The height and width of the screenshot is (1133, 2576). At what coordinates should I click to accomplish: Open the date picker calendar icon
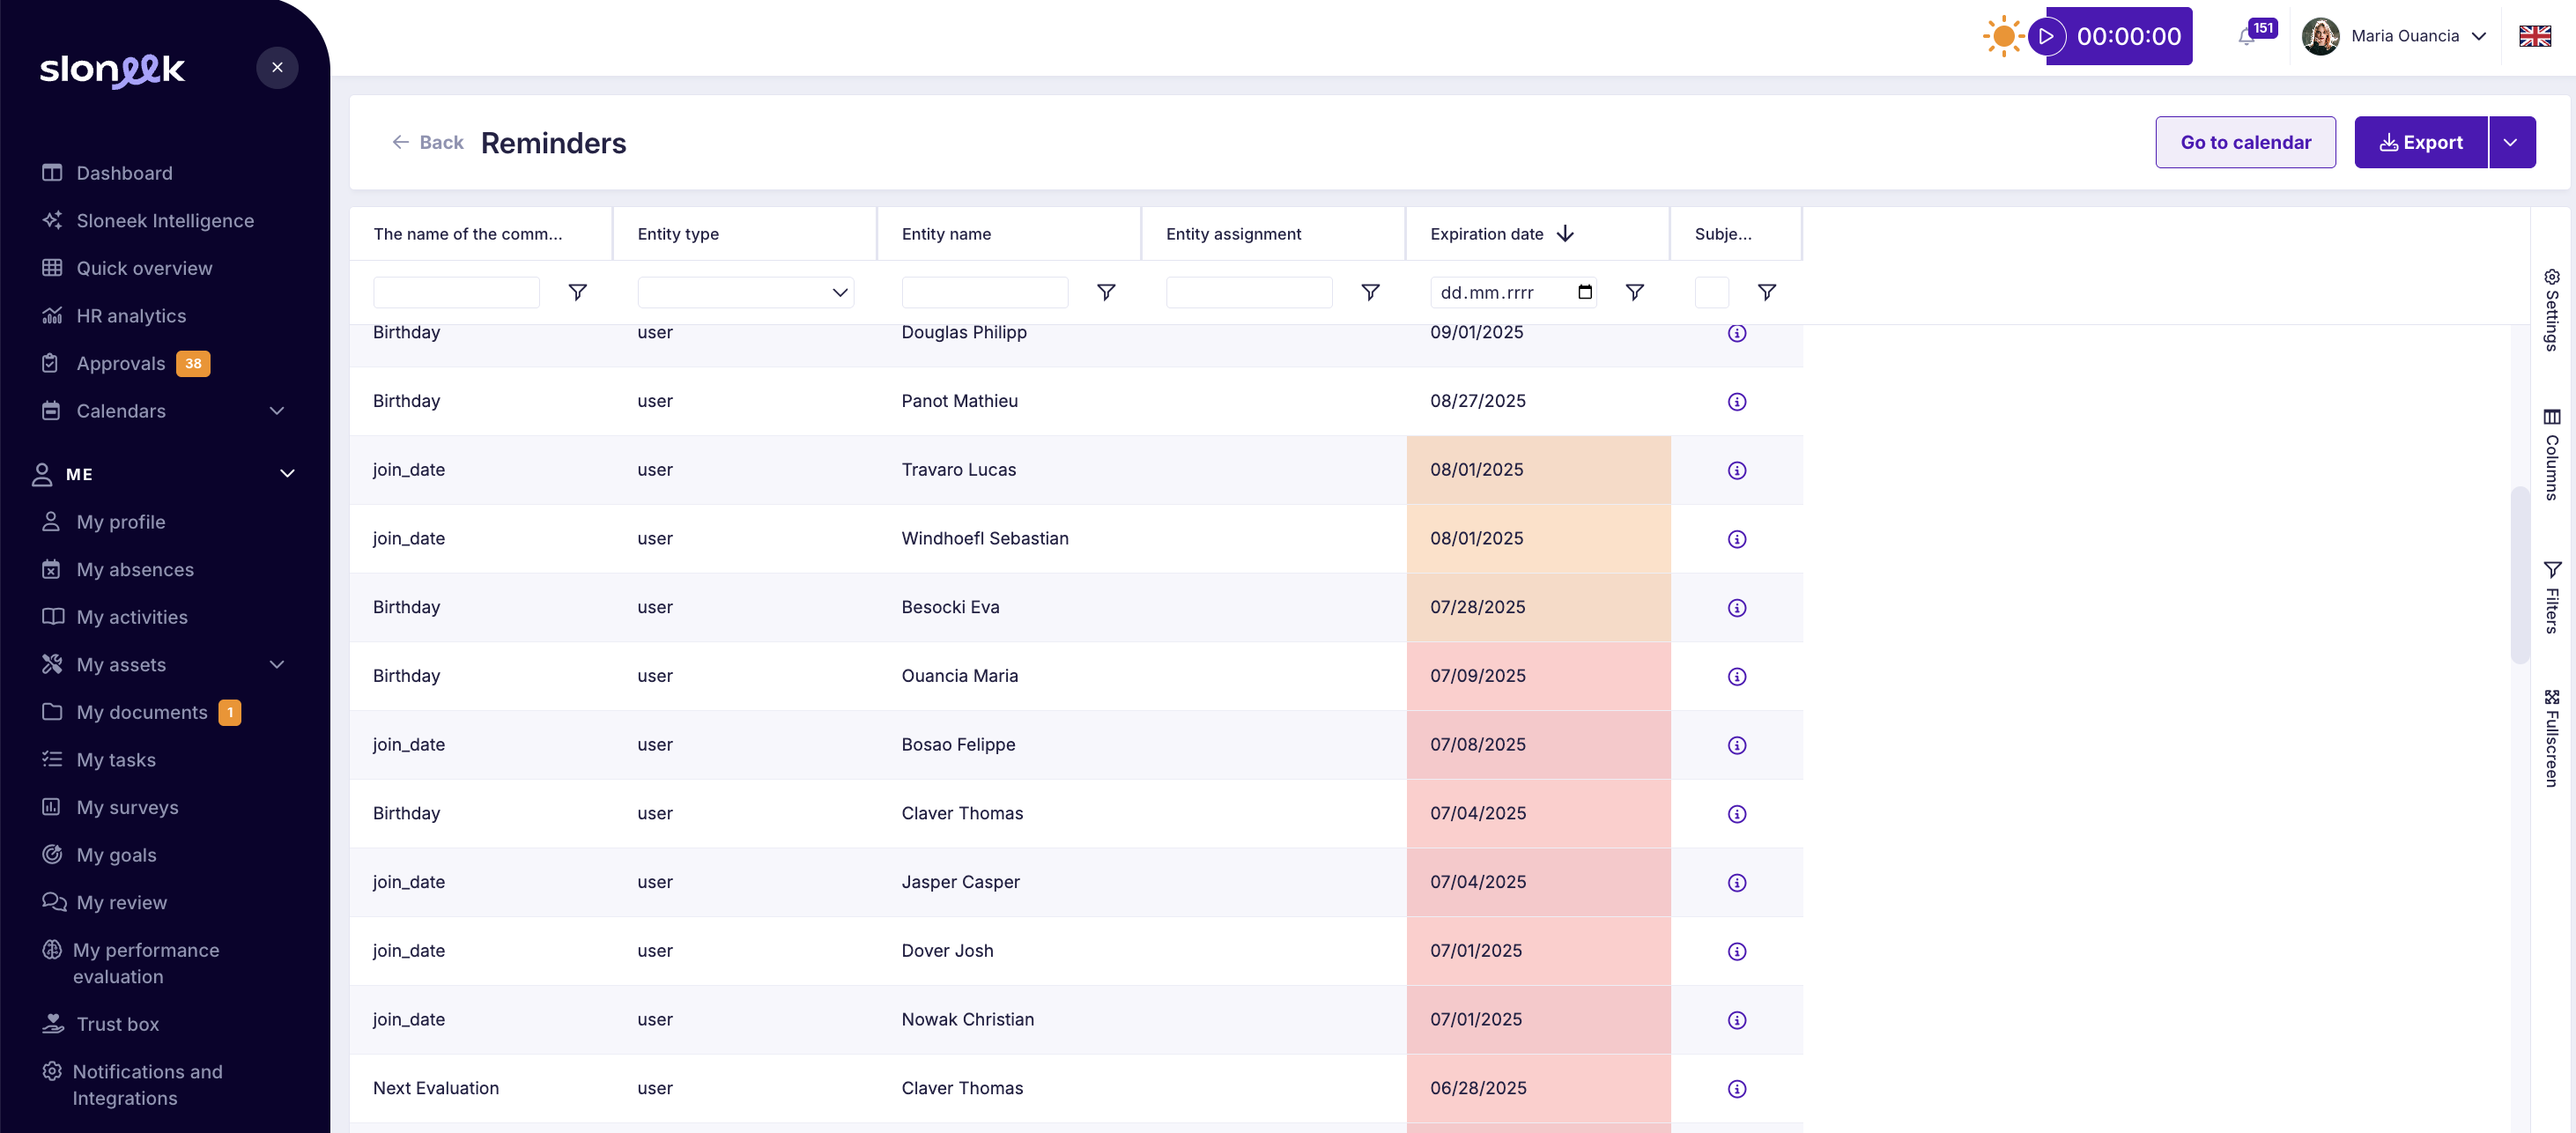tap(1584, 292)
